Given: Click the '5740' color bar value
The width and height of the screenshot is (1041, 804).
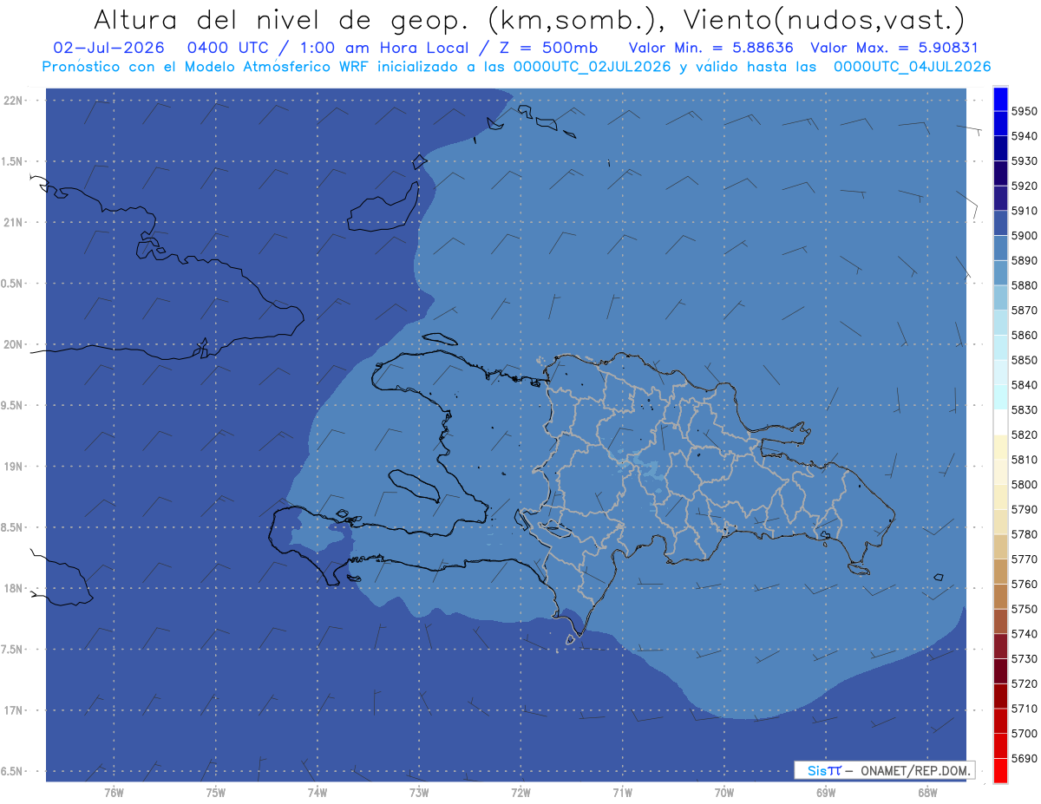Looking at the screenshot, I should point(1024,634).
